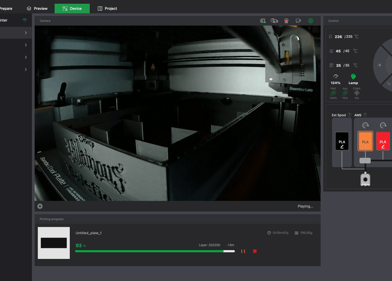Click the AMS help question icon
Image resolution: width=392 pixels, height=281 pixels.
[366, 115]
